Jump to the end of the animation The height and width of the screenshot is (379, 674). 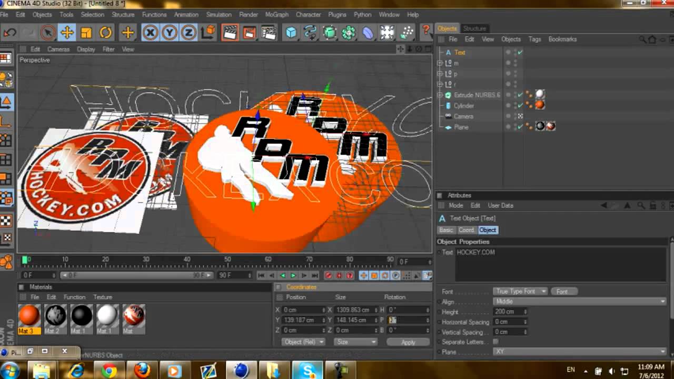pyautogui.click(x=315, y=275)
